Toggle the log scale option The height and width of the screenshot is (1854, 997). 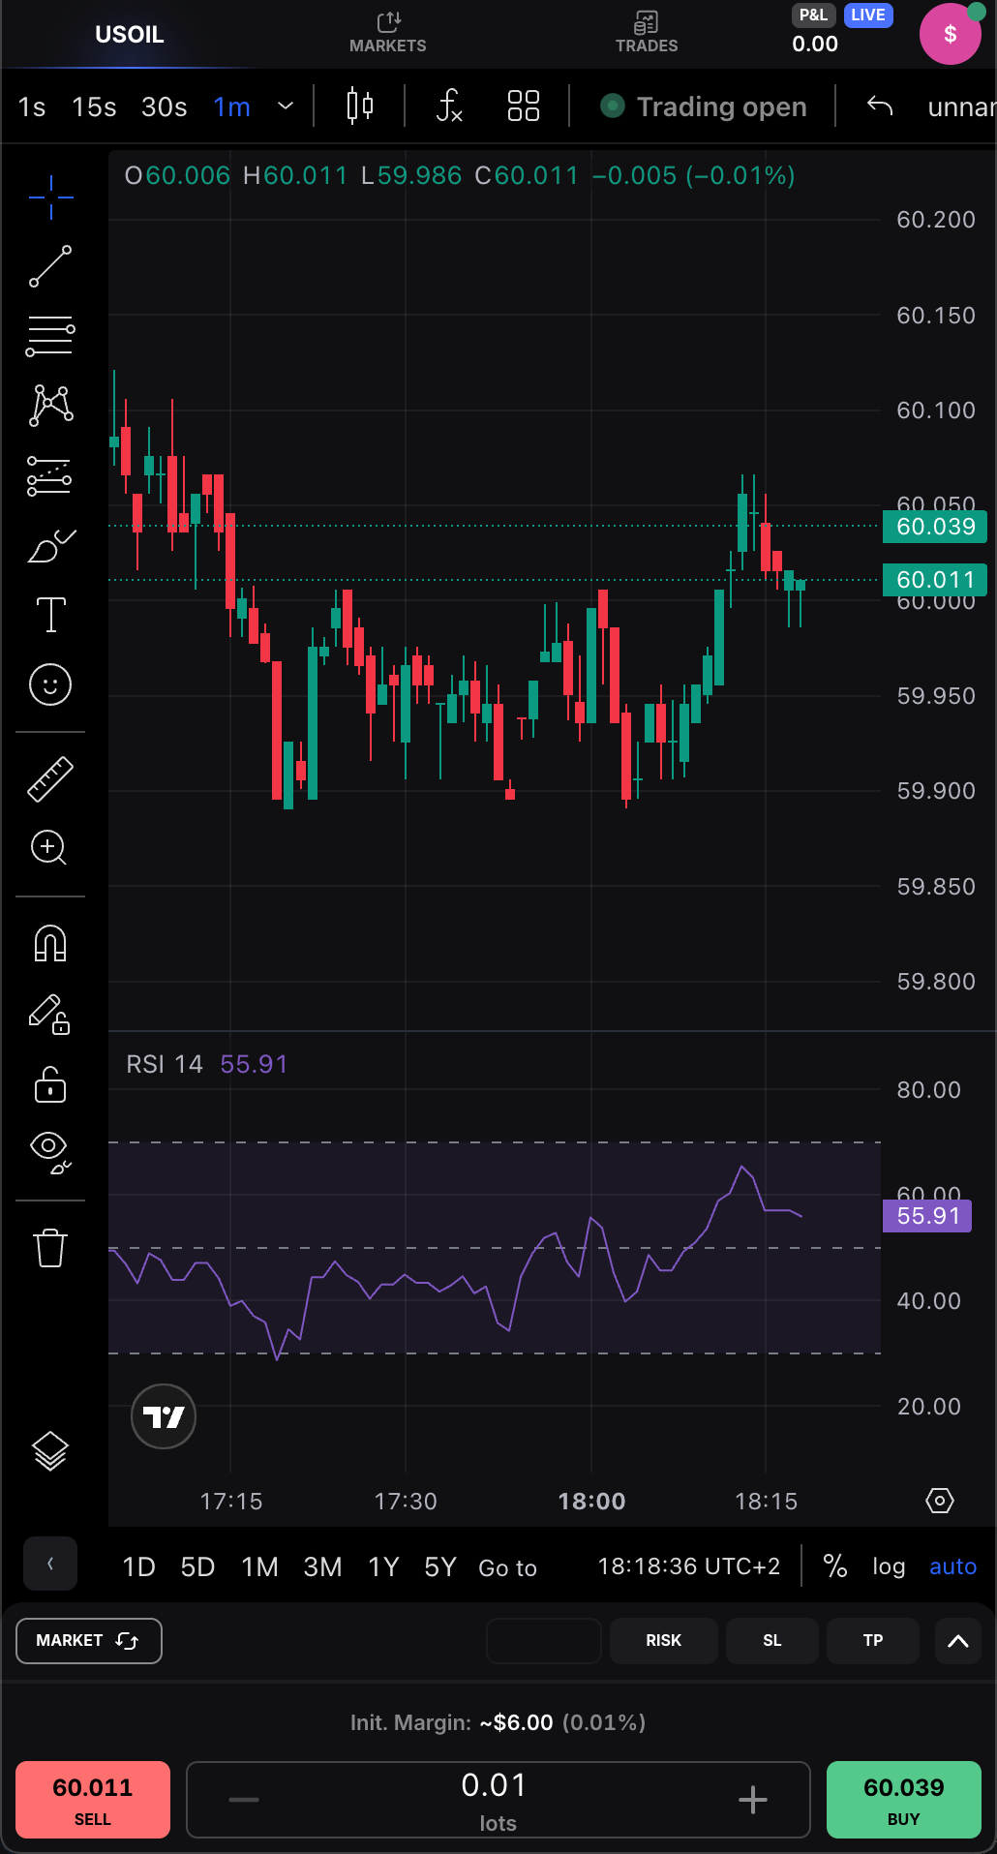click(888, 1566)
